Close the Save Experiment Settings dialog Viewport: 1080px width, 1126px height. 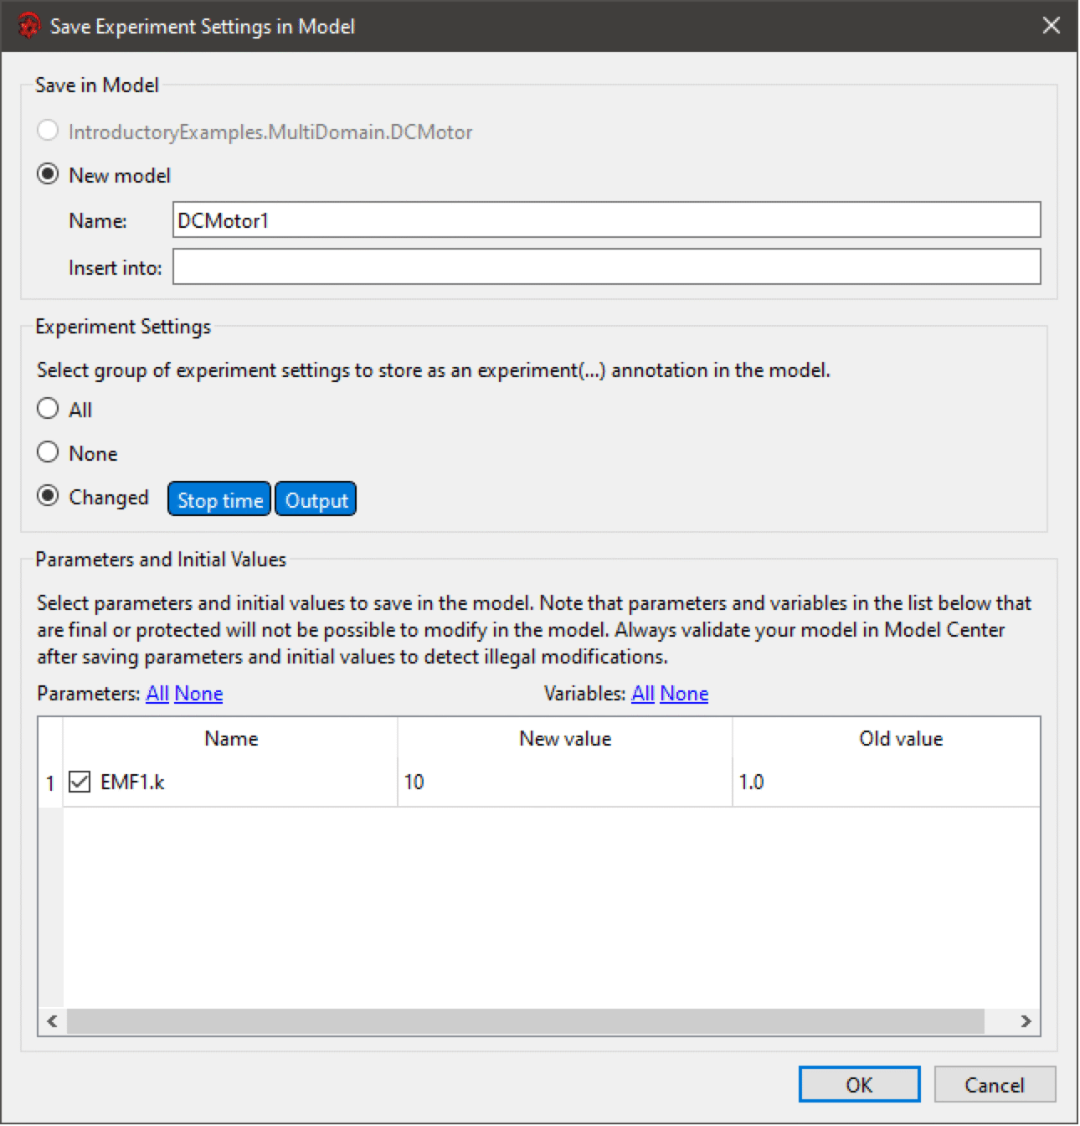tap(1052, 26)
